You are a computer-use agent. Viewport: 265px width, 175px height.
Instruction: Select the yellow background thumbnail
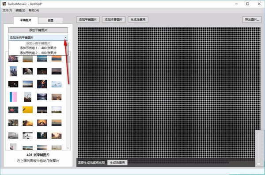(28, 110)
